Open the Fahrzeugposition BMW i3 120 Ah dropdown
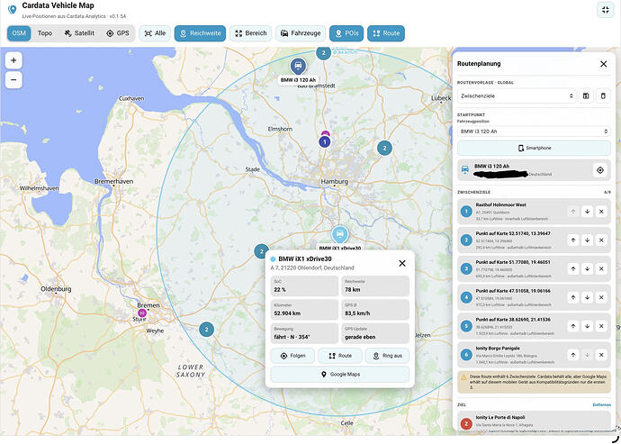 tap(534, 131)
